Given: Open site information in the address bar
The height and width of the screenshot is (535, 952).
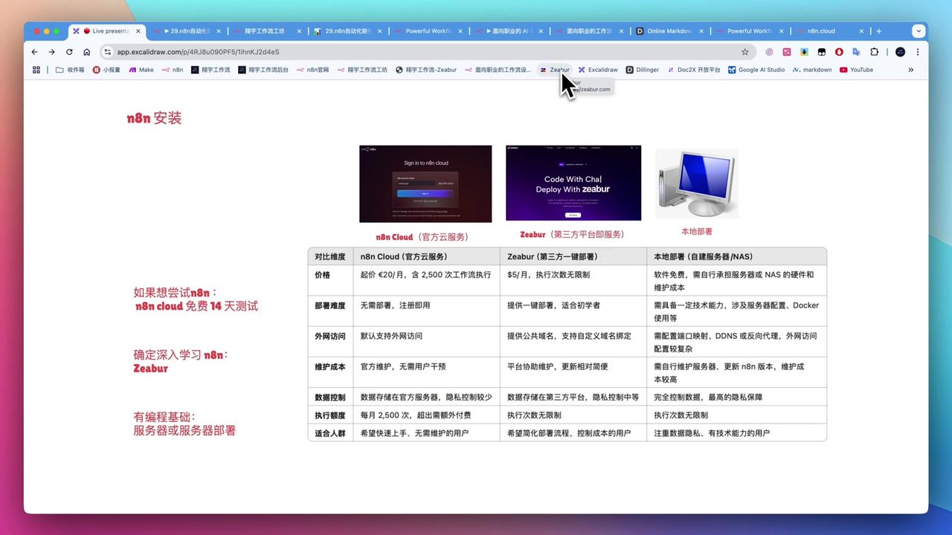Looking at the screenshot, I should pyautogui.click(x=108, y=52).
